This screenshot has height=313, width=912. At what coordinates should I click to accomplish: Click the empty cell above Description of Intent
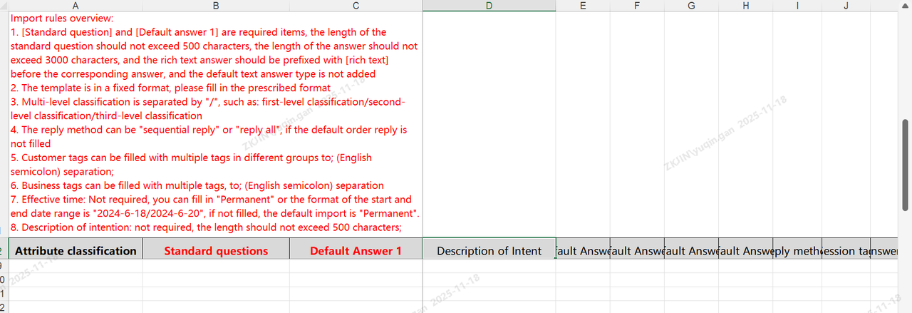[x=489, y=124]
